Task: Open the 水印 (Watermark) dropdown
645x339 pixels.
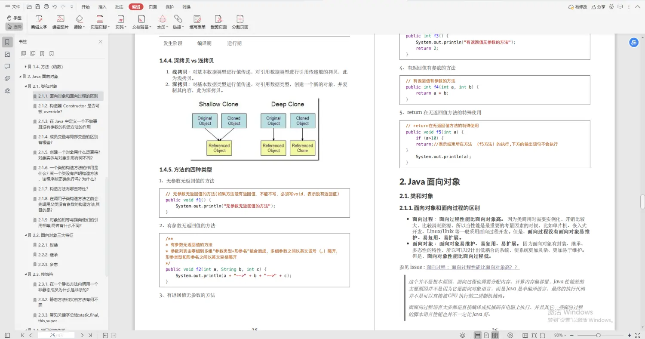Action: pyautogui.click(x=162, y=22)
